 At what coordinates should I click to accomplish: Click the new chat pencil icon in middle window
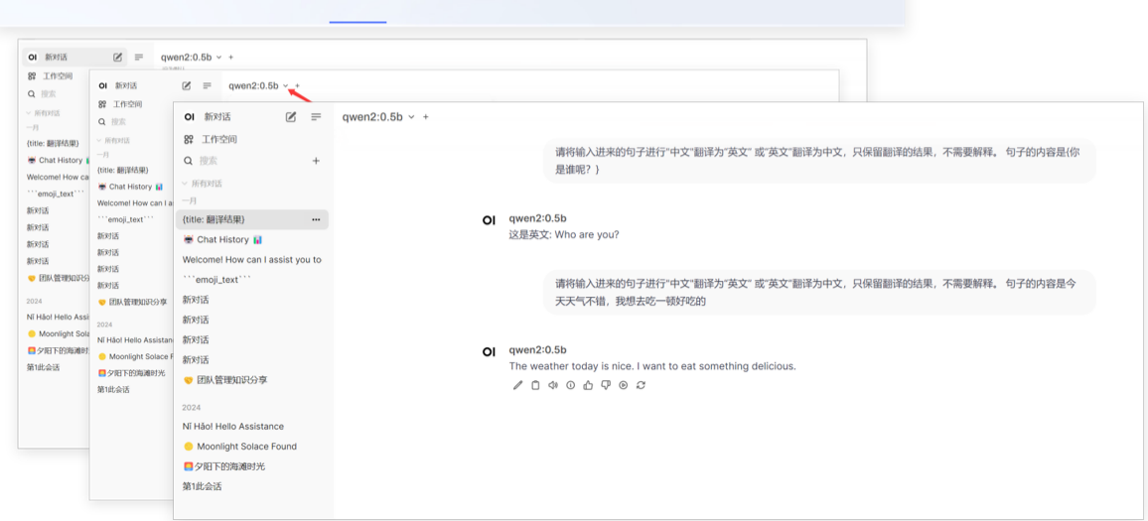[x=186, y=85]
